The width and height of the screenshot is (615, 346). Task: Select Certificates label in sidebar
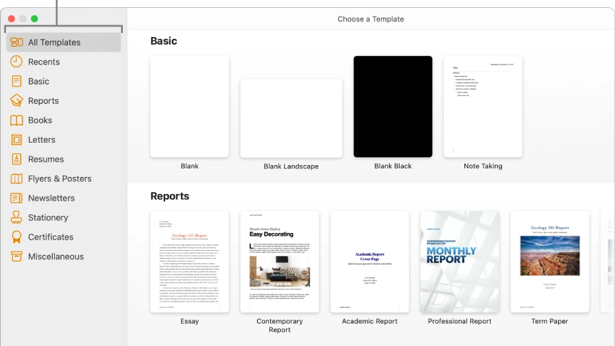pyautogui.click(x=51, y=237)
